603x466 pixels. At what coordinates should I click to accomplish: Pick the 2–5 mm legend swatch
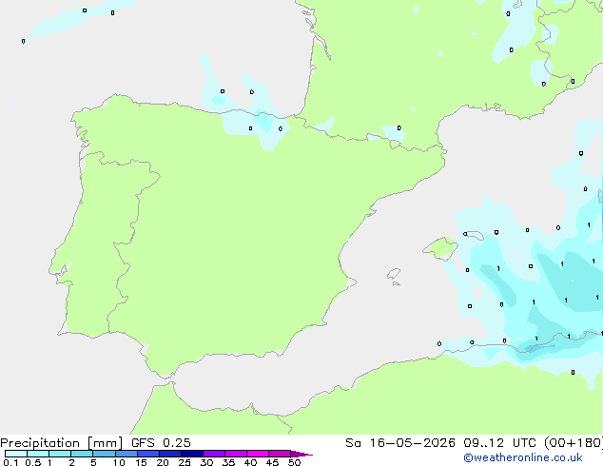pyautogui.click(x=82, y=454)
